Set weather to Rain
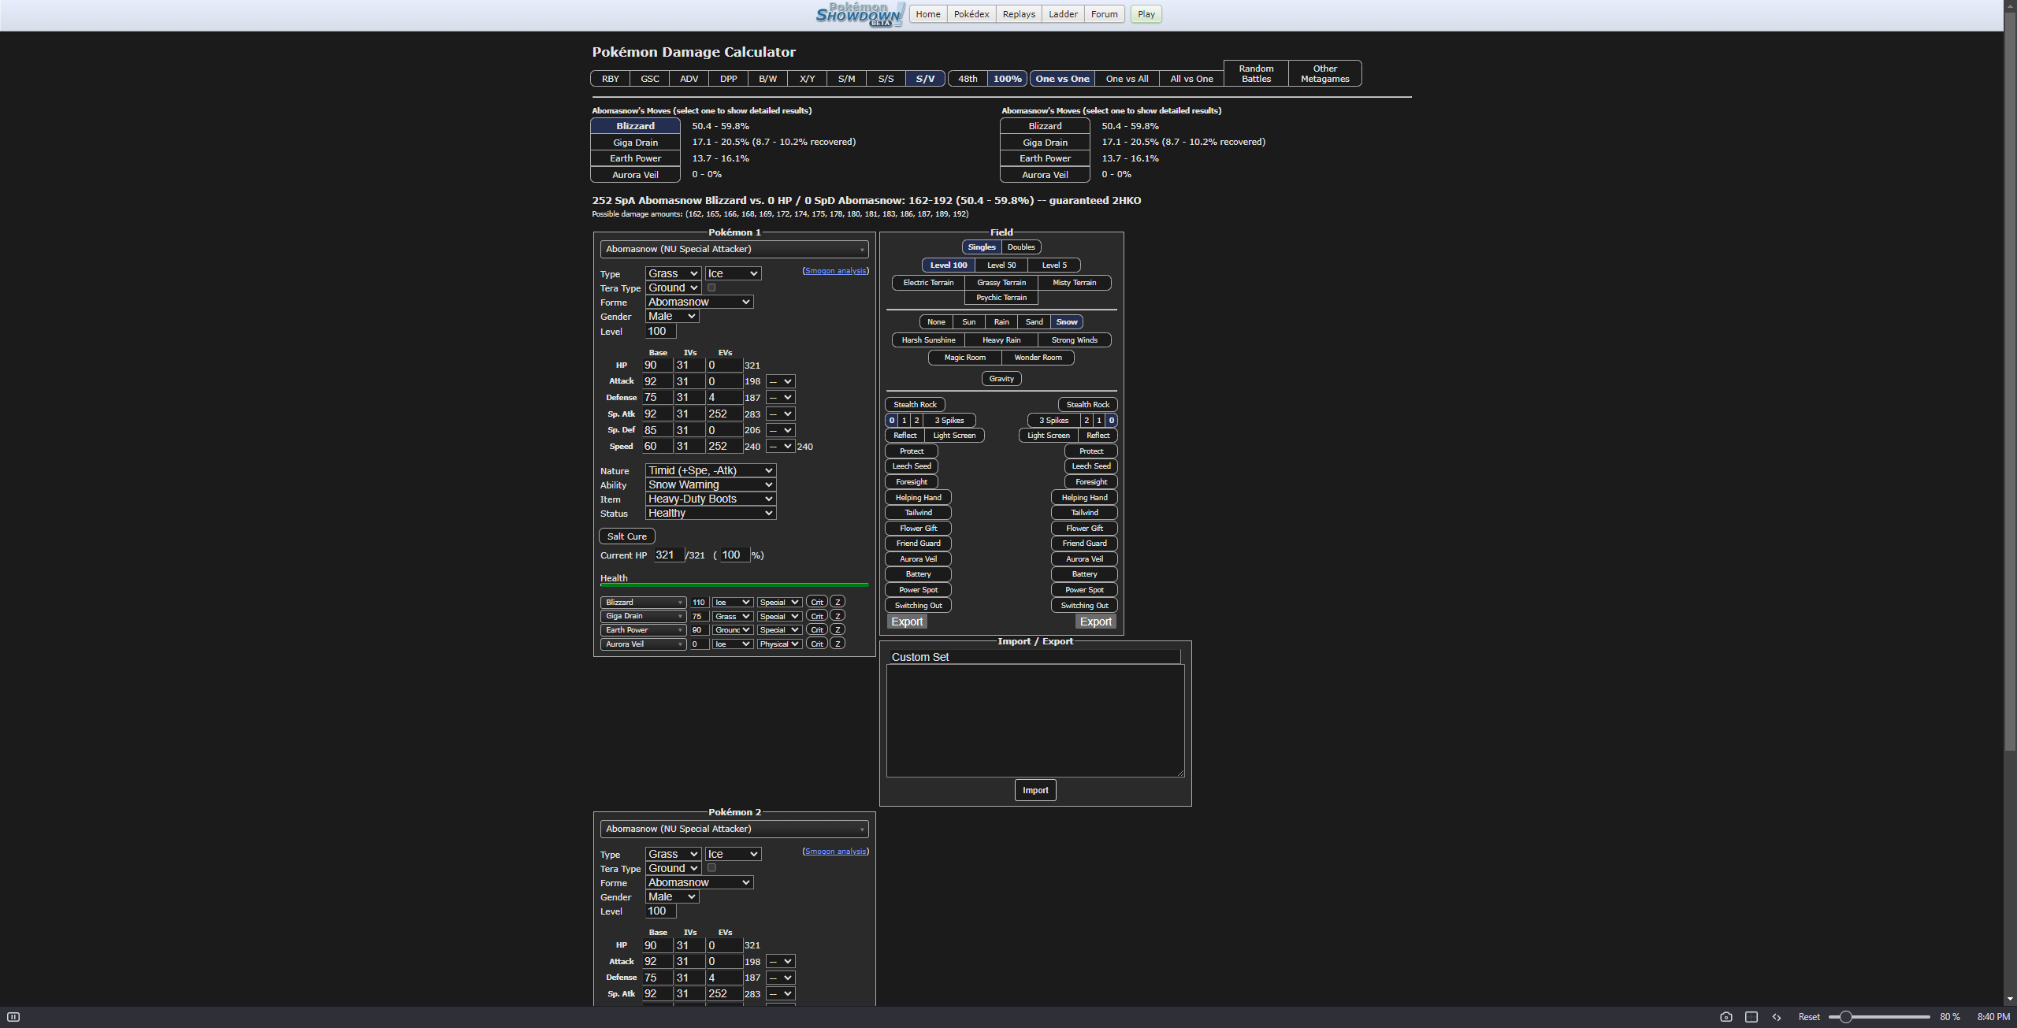The width and height of the screenshot is (2017, 1028). click(x=1001, y=322)
